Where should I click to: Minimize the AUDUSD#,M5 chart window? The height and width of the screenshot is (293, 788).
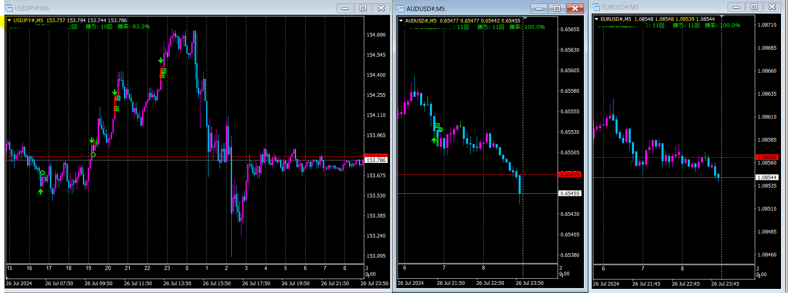tap(539, 9)
